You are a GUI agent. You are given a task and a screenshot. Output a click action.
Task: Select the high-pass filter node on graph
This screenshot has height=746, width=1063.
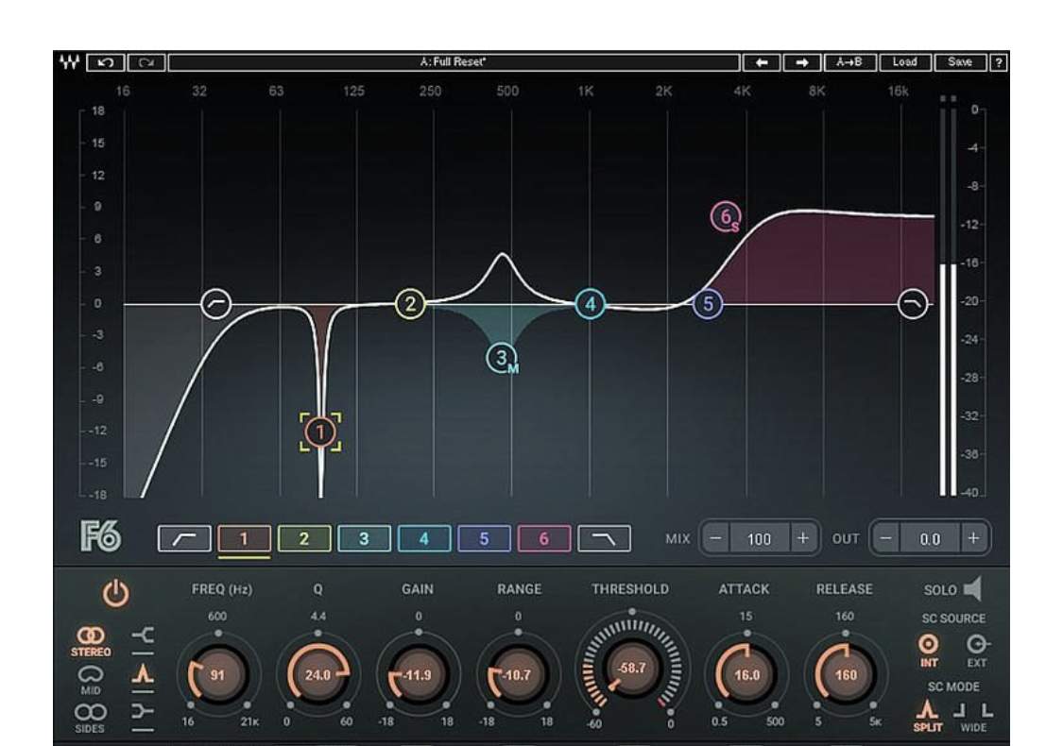[216, 303]
